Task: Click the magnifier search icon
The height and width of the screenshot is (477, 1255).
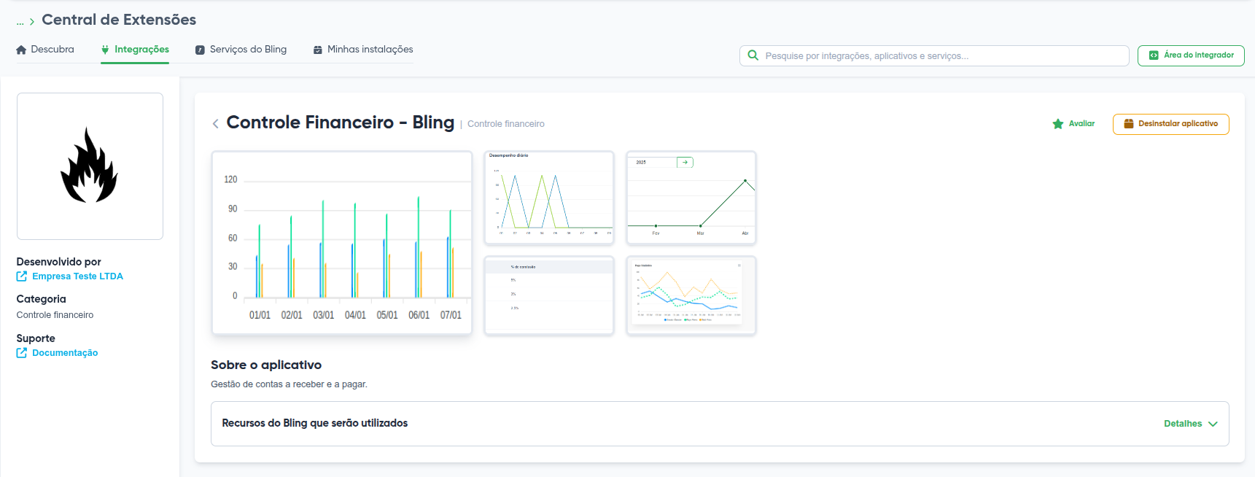Action: click(753, 55)
